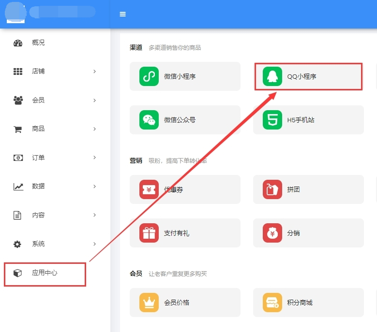Viewport: 377px width, 332px height.
Task: Select 概况 in the sidebar
Action: click(38, 43)
